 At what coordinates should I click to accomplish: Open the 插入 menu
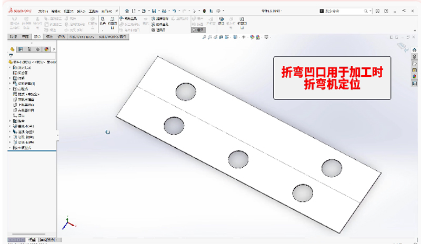point(81,11)
